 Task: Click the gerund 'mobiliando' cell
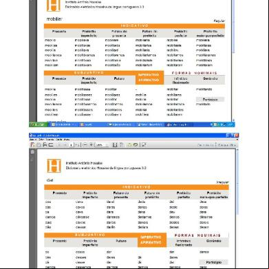204,89
